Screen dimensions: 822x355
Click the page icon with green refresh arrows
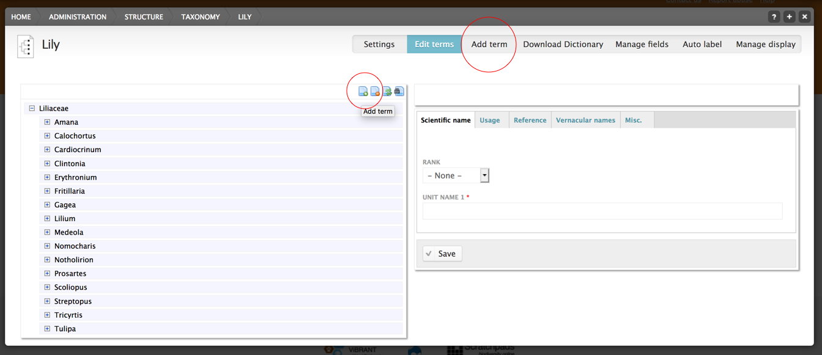pyautogui.click(x=387, y=92)
